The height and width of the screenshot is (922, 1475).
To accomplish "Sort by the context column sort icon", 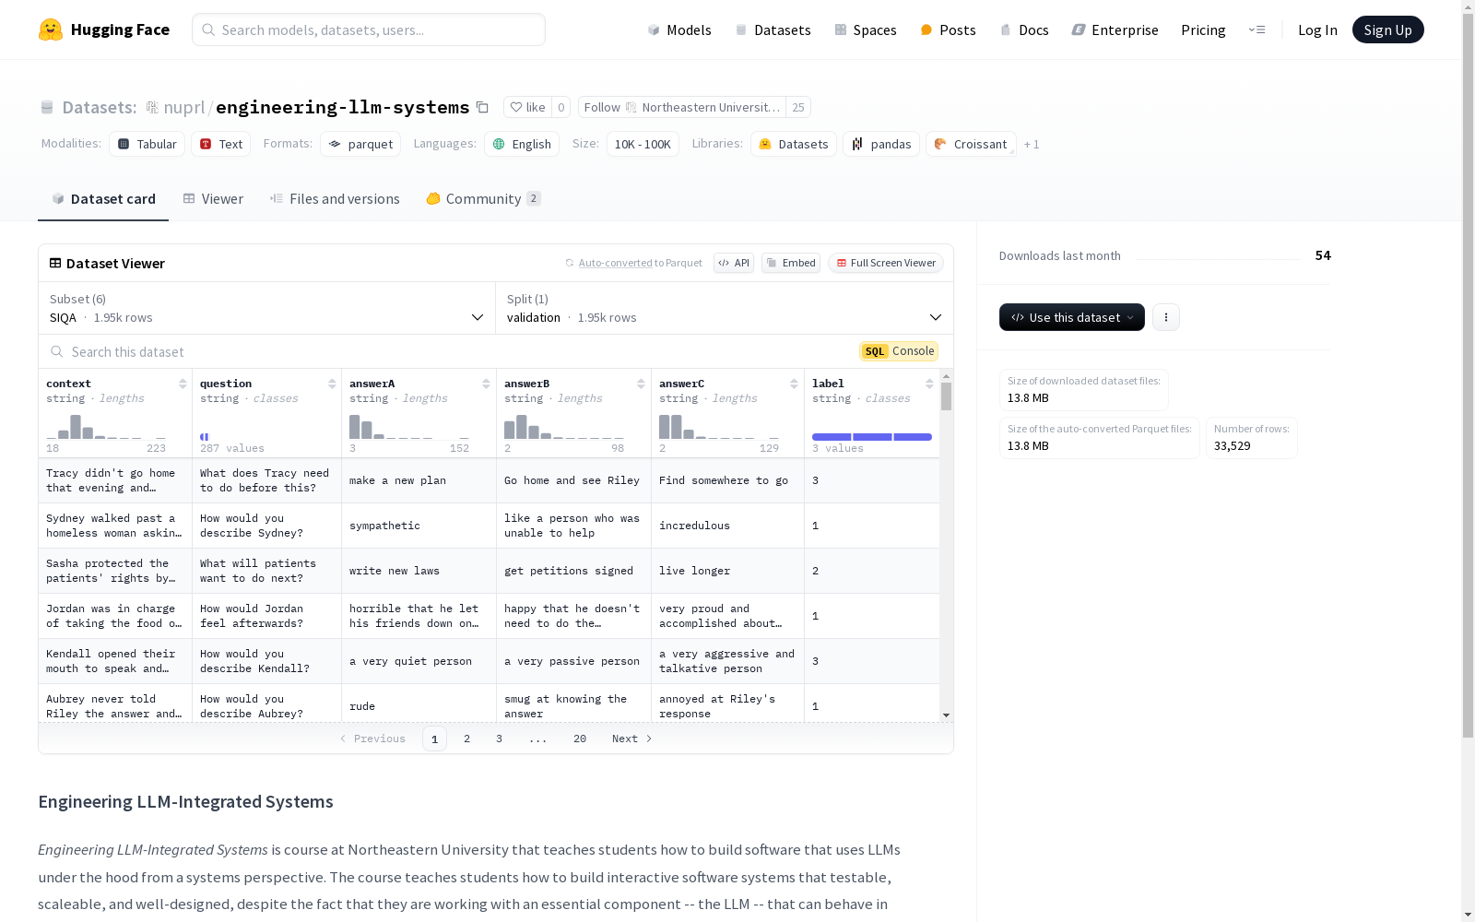I will [x=183, y=384].
